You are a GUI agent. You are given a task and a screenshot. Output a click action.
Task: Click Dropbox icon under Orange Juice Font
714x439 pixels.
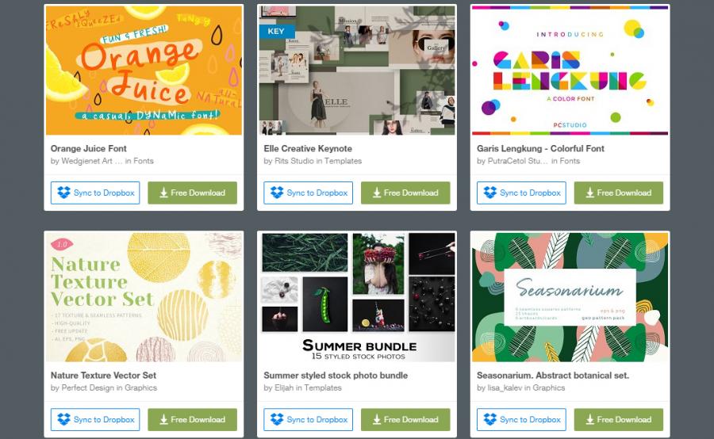pos(63,193)
